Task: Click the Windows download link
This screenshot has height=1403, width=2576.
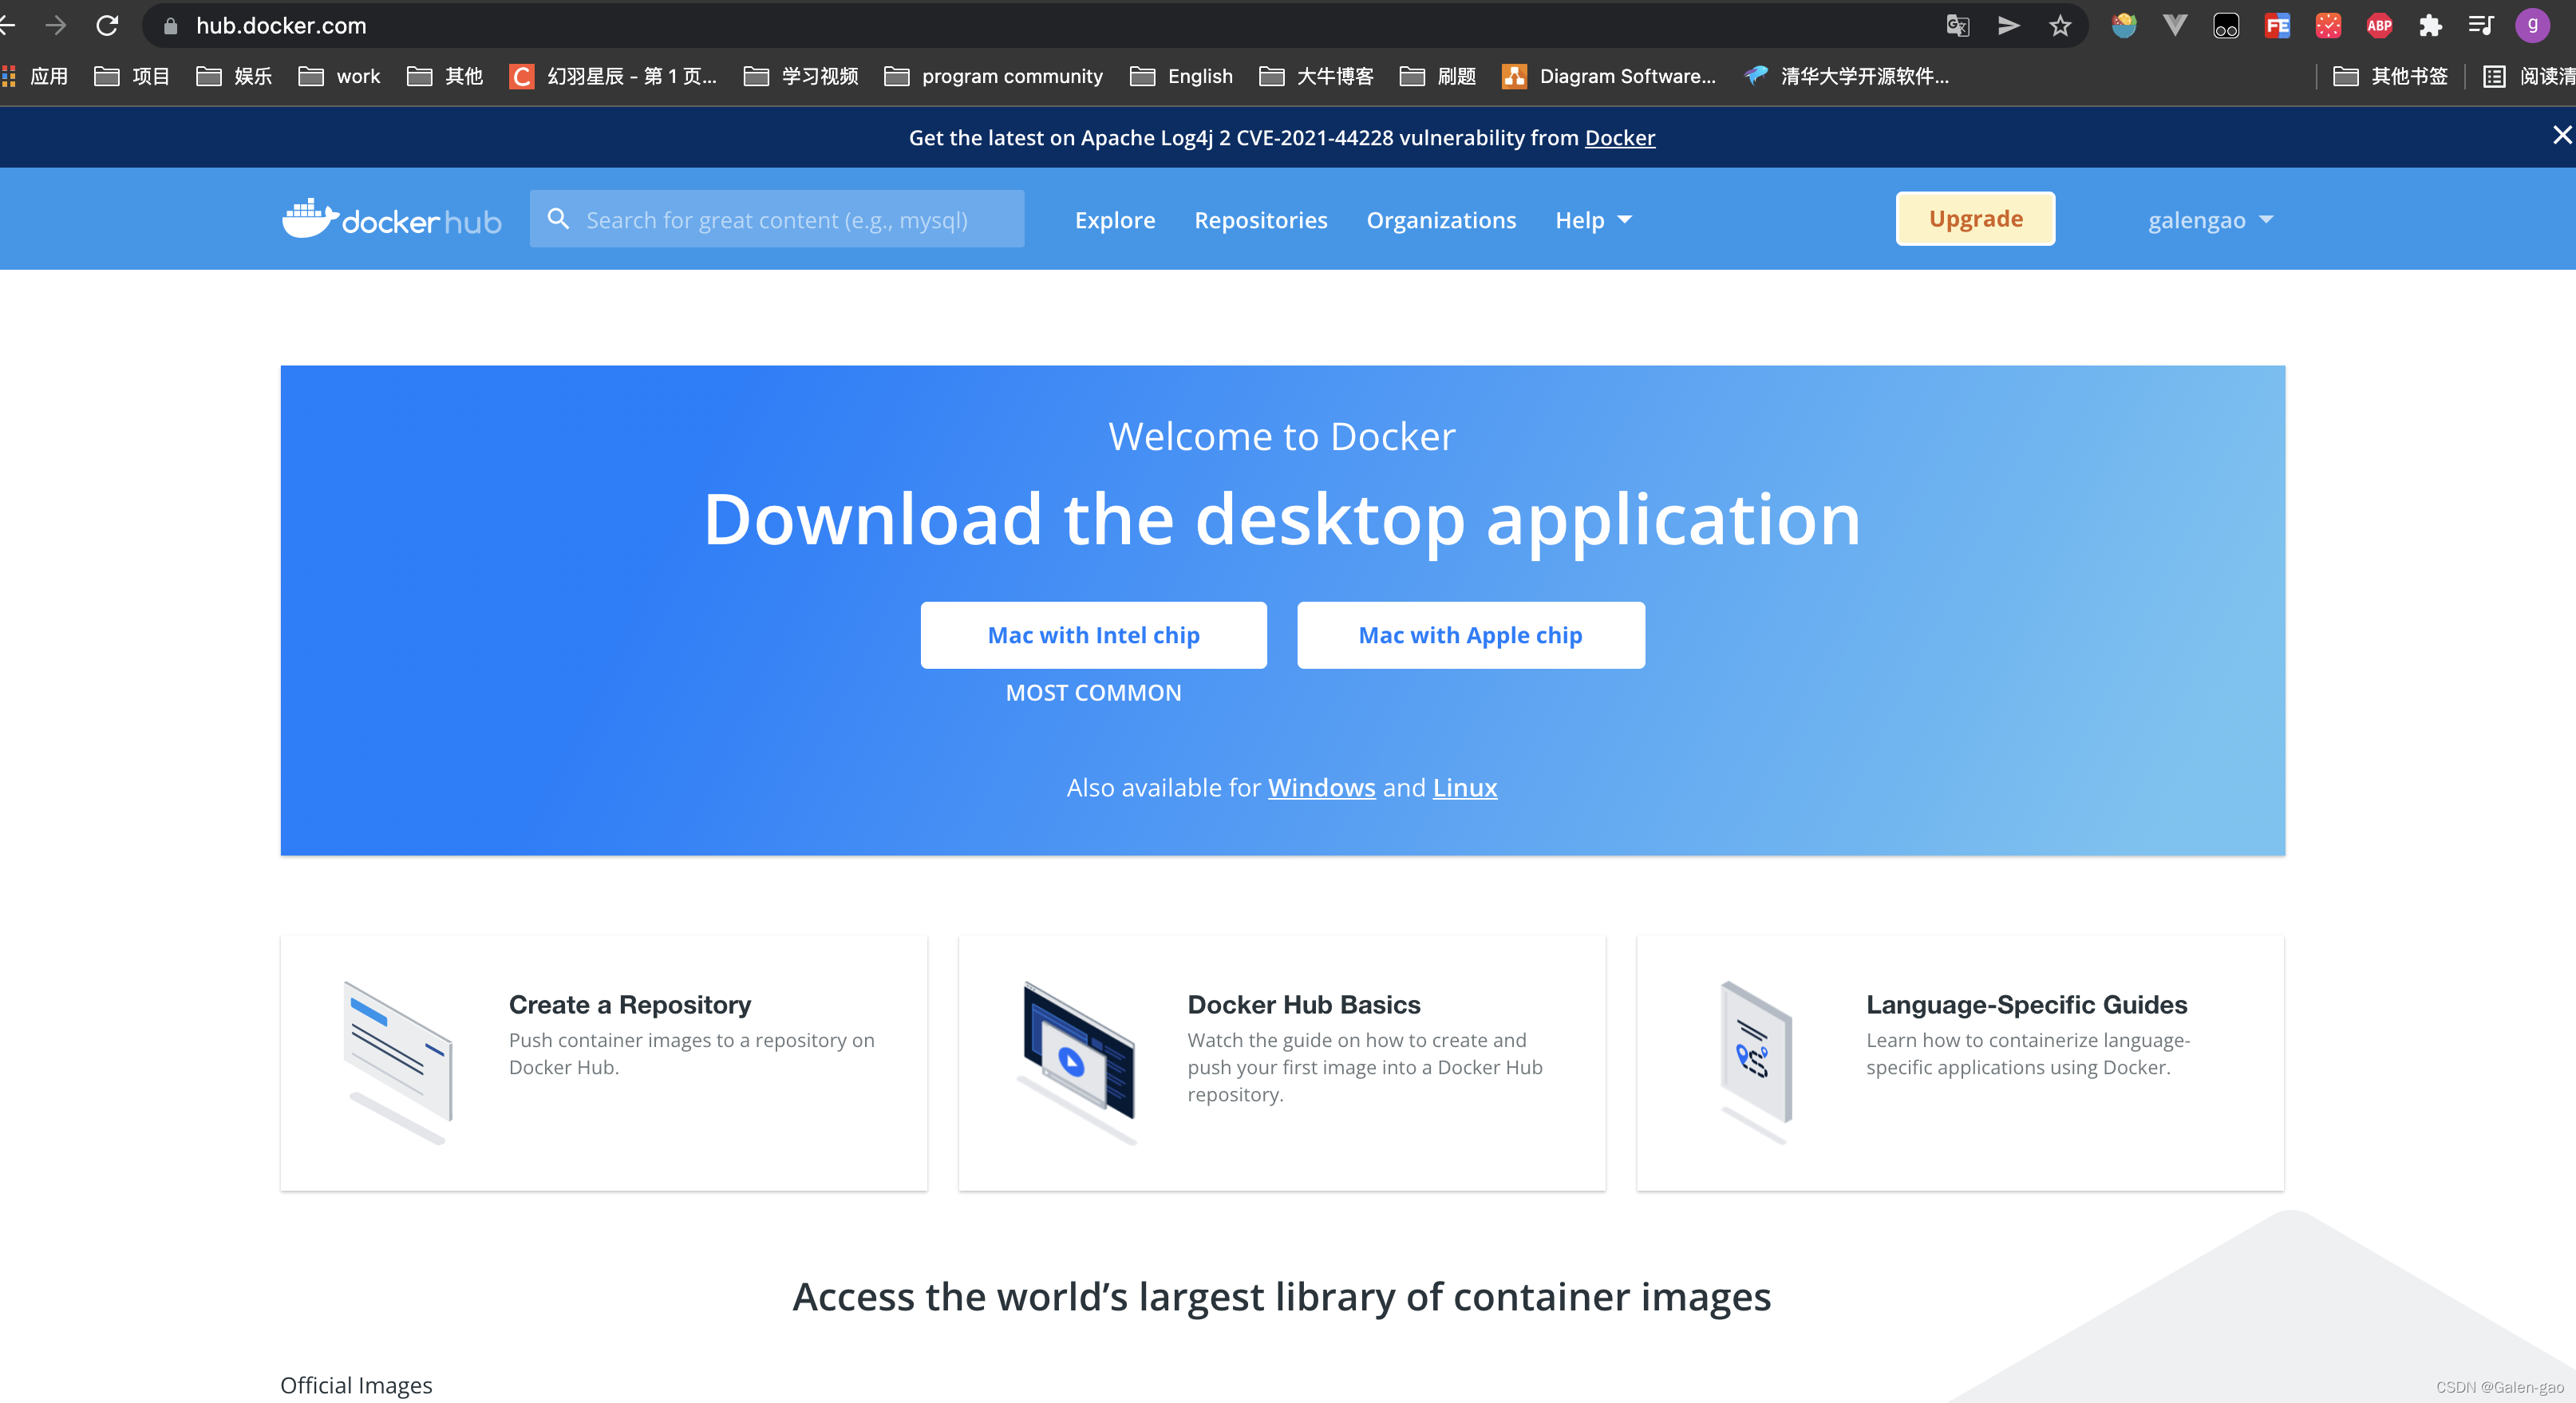Action: (x=1322, y=788)
